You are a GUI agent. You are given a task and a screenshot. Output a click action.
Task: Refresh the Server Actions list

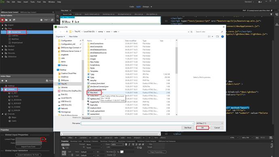52,20
